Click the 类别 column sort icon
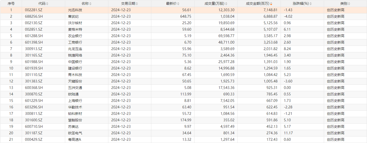This screenshot has height=143, width=367. click(349, 4)
